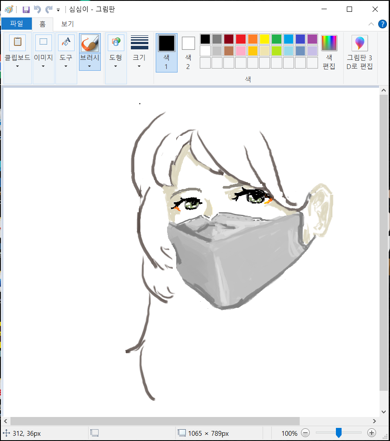Expand the 도형 dropdown arrow
This screenshot has width=390, height=441.
coord(116,66)
